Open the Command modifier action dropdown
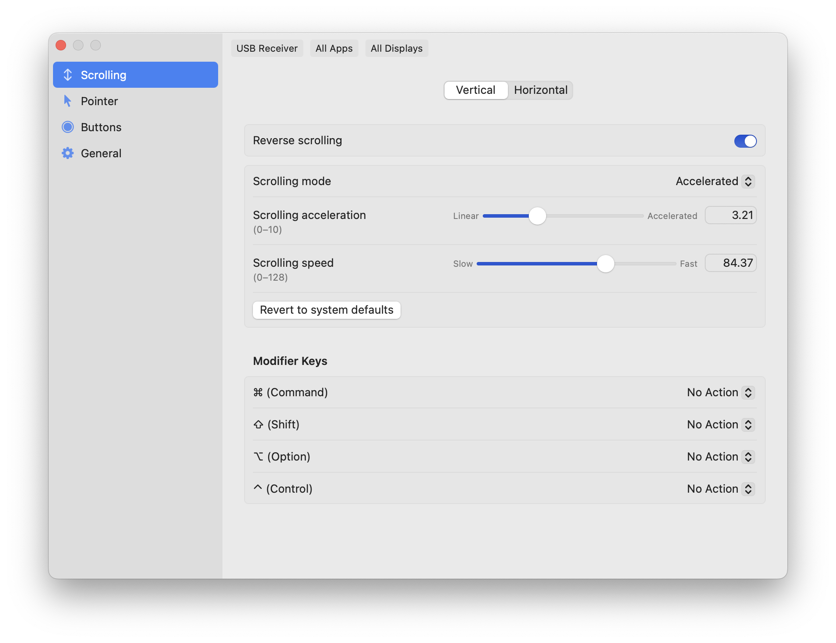836x643 pixels. pos(721,392)
